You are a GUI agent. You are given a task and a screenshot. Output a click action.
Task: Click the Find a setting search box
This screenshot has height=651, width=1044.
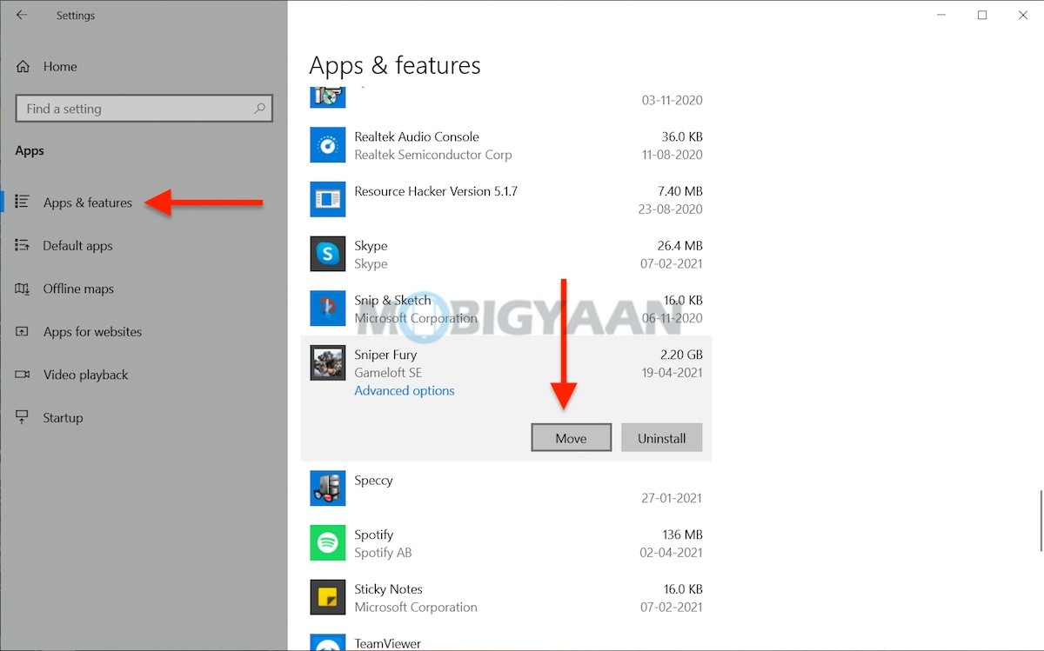pos(144,108)
